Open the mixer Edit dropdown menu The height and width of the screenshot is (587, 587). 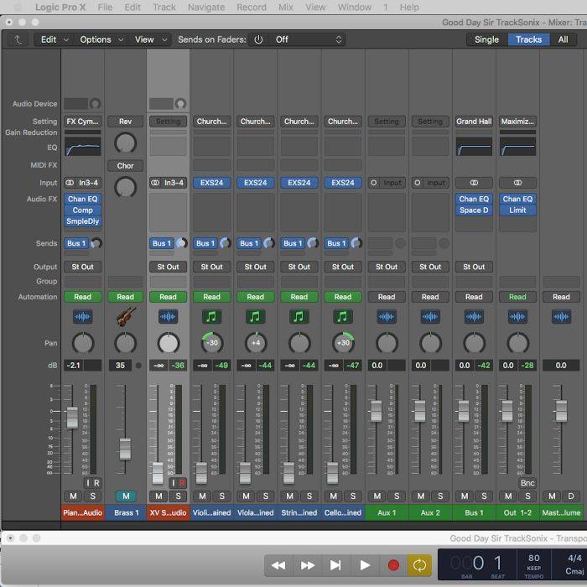[x=55, y=39]
